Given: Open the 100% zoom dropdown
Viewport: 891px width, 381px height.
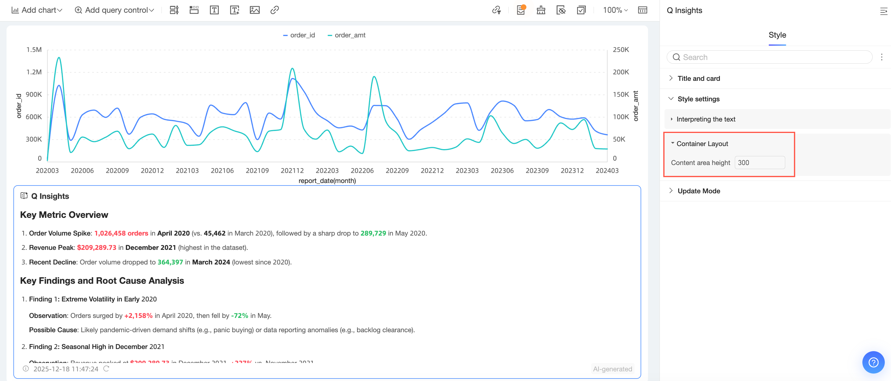Looking at the screenshot, I should pos(615,10).
